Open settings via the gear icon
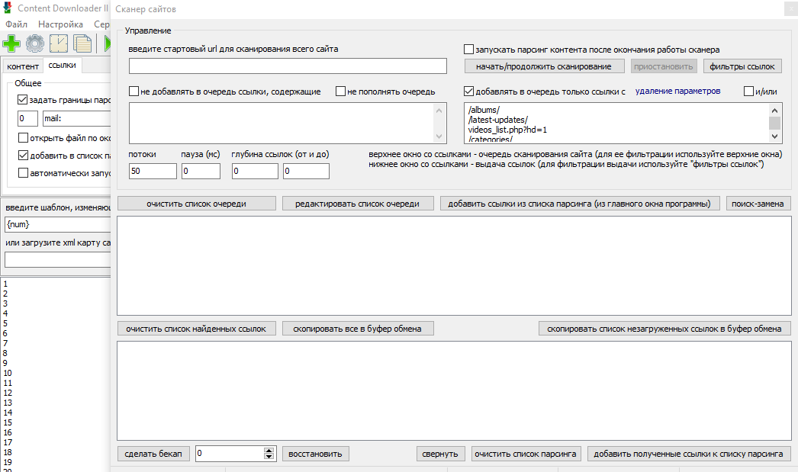The image size is (798, 472). (x=35, y=43)
